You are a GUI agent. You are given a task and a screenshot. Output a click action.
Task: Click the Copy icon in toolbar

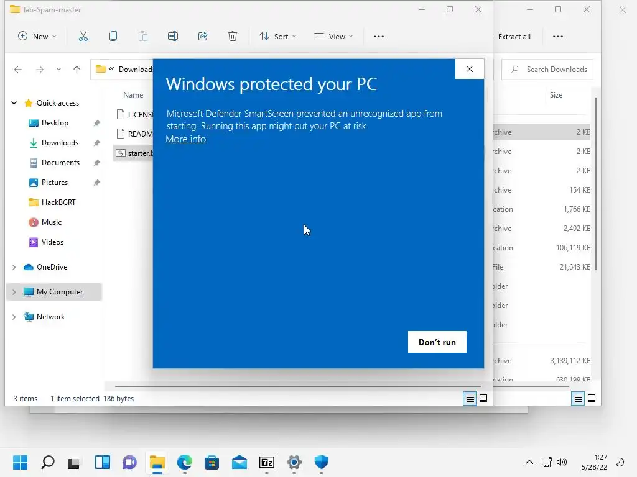[x=113, y=37]
